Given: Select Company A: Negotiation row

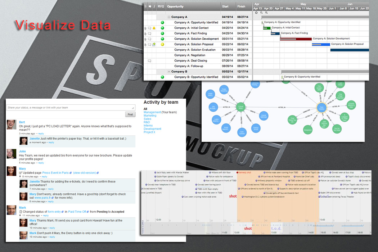Looking at the screenshot, I should coord(198,55).
